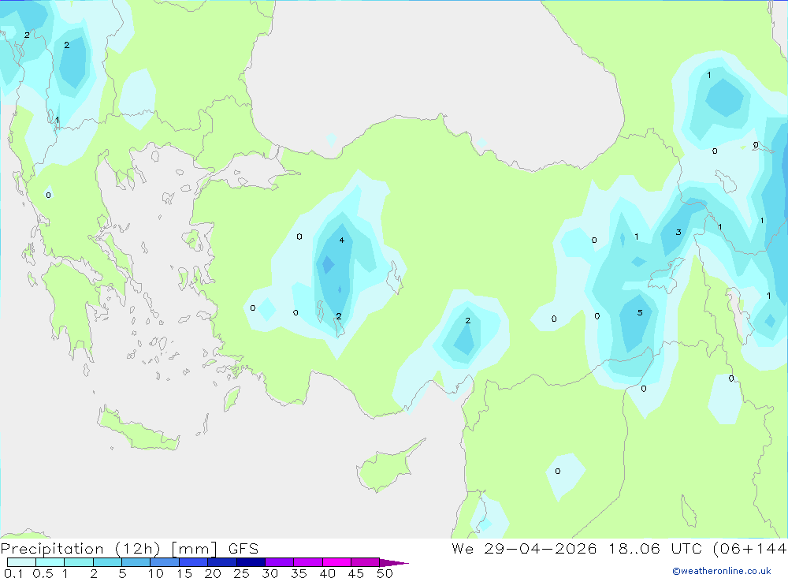Screen dimensions: 788x578
Task: Click the legend scale label "40"
Action: click(327, 573)
